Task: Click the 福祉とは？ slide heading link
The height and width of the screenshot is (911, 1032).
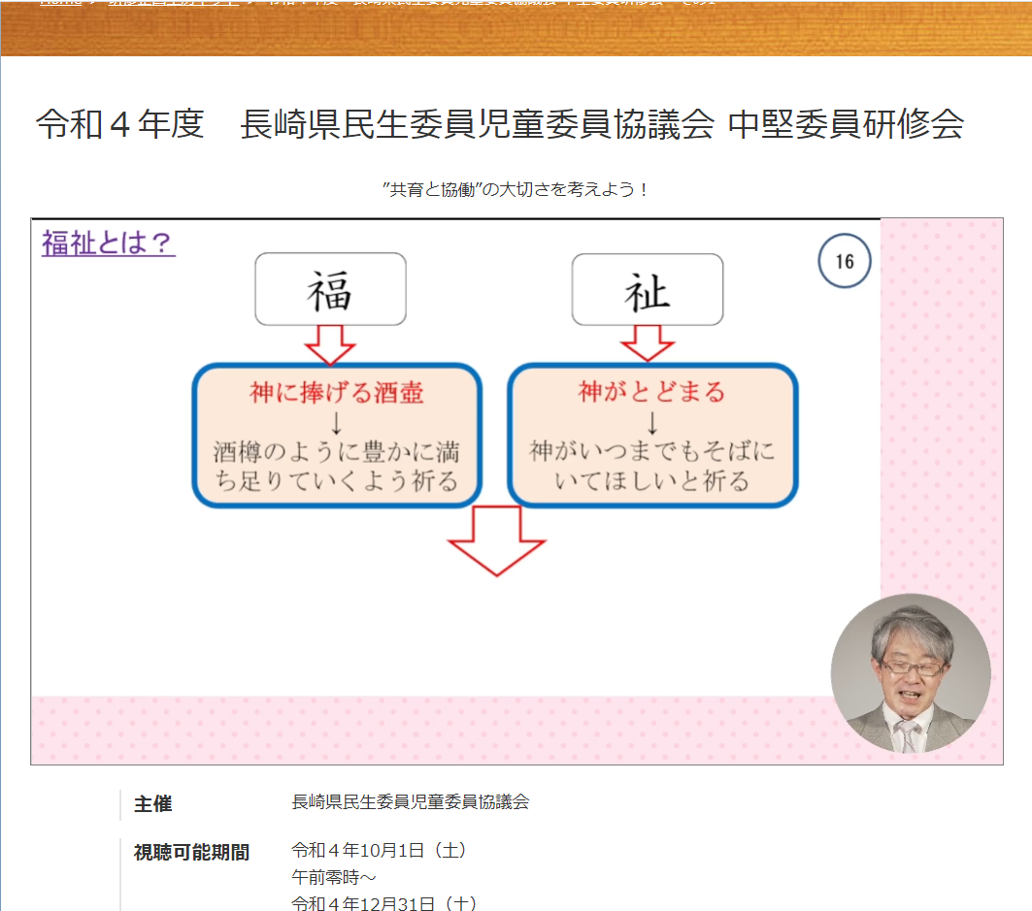Action: 108,243
